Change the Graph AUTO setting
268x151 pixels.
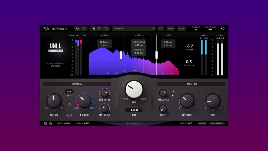[x=83, y=123]
